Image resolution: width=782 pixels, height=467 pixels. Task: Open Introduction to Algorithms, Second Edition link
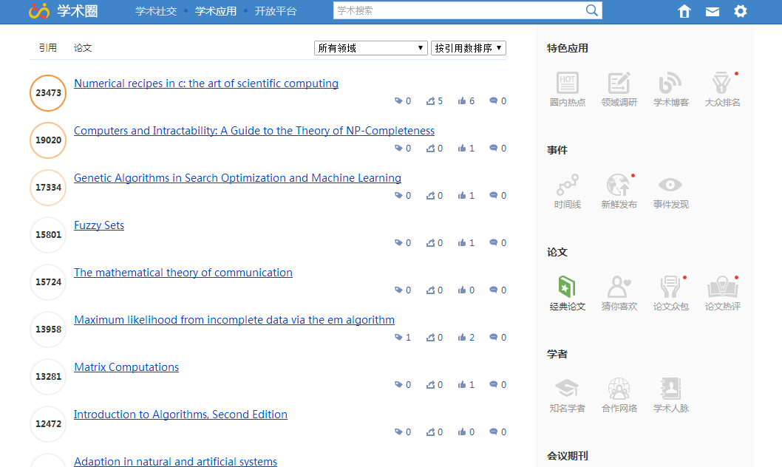point(180,415)
